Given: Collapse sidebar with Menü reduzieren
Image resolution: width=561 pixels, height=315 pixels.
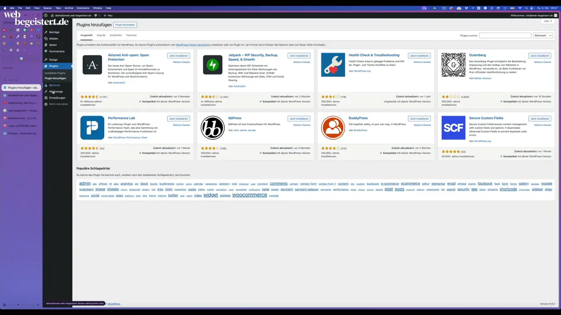Looking at the screenshot, I should click(x=58, y=104).
